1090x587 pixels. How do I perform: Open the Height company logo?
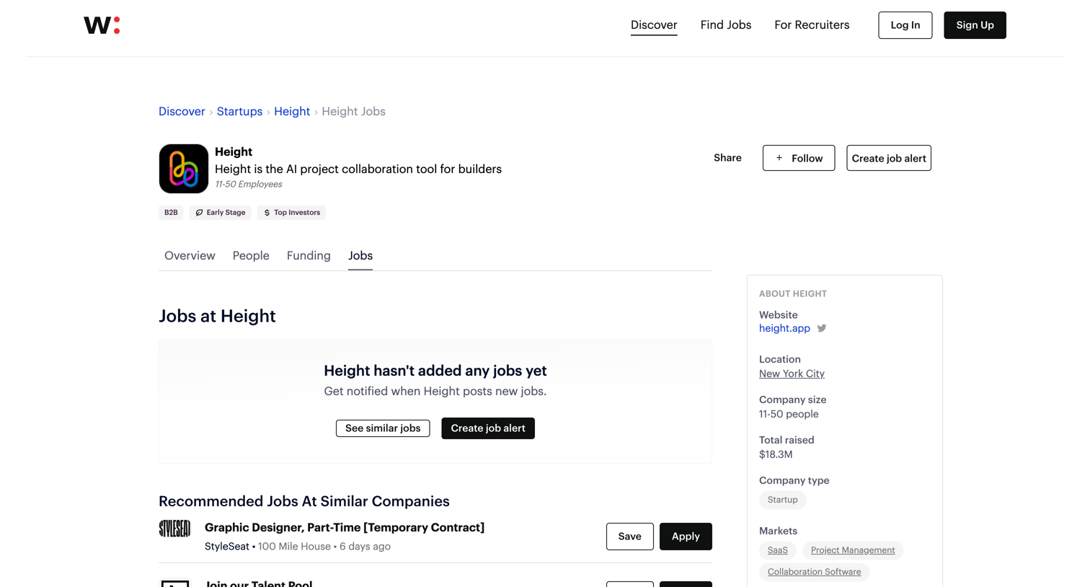tap(184, 169)
